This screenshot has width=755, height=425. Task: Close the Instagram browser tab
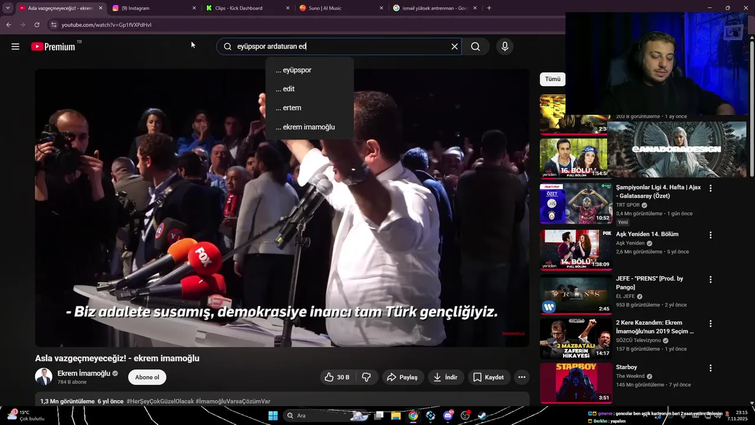pos(194,8)
